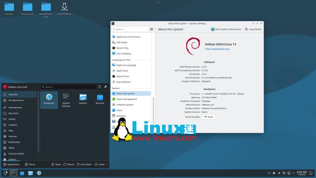Open the brightness tray icon
This screenshot has height=178, width=316.
coord(279,173)
